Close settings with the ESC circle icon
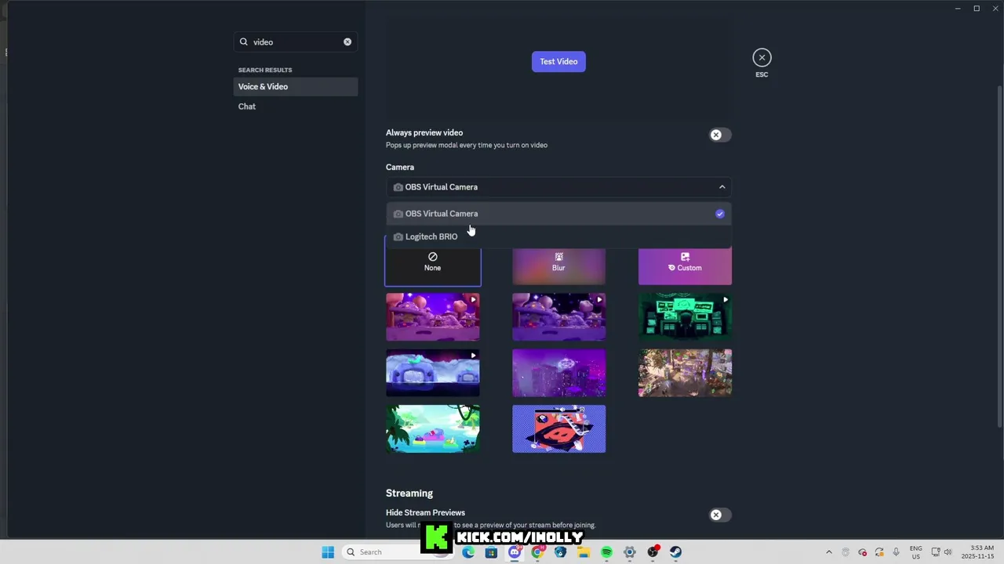 (762, 57)
